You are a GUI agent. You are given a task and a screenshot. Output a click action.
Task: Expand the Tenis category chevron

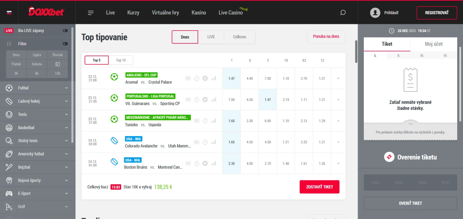[x=66, y=114]
